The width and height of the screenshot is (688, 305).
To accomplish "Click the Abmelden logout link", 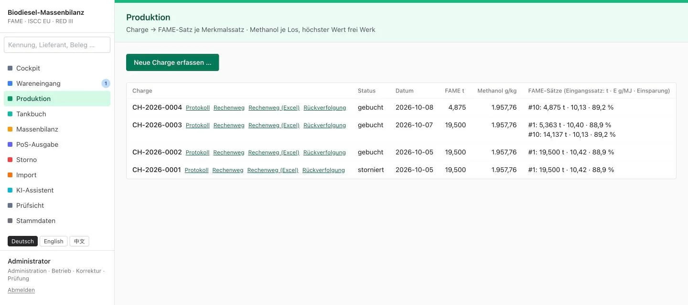I will click(21, 290).
